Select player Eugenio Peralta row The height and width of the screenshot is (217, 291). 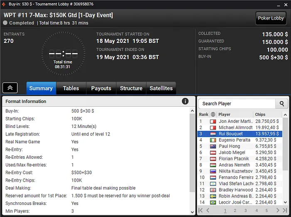240,140
